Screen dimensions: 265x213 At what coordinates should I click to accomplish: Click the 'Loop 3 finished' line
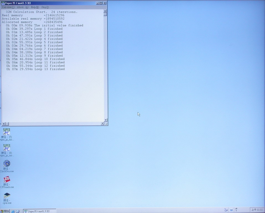34,35
